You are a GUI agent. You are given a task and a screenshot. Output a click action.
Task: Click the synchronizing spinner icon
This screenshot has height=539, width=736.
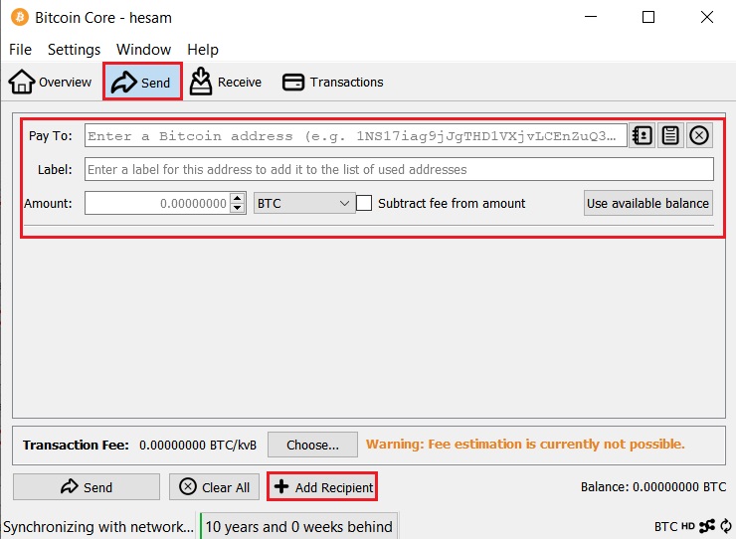[x=726, y=526]
